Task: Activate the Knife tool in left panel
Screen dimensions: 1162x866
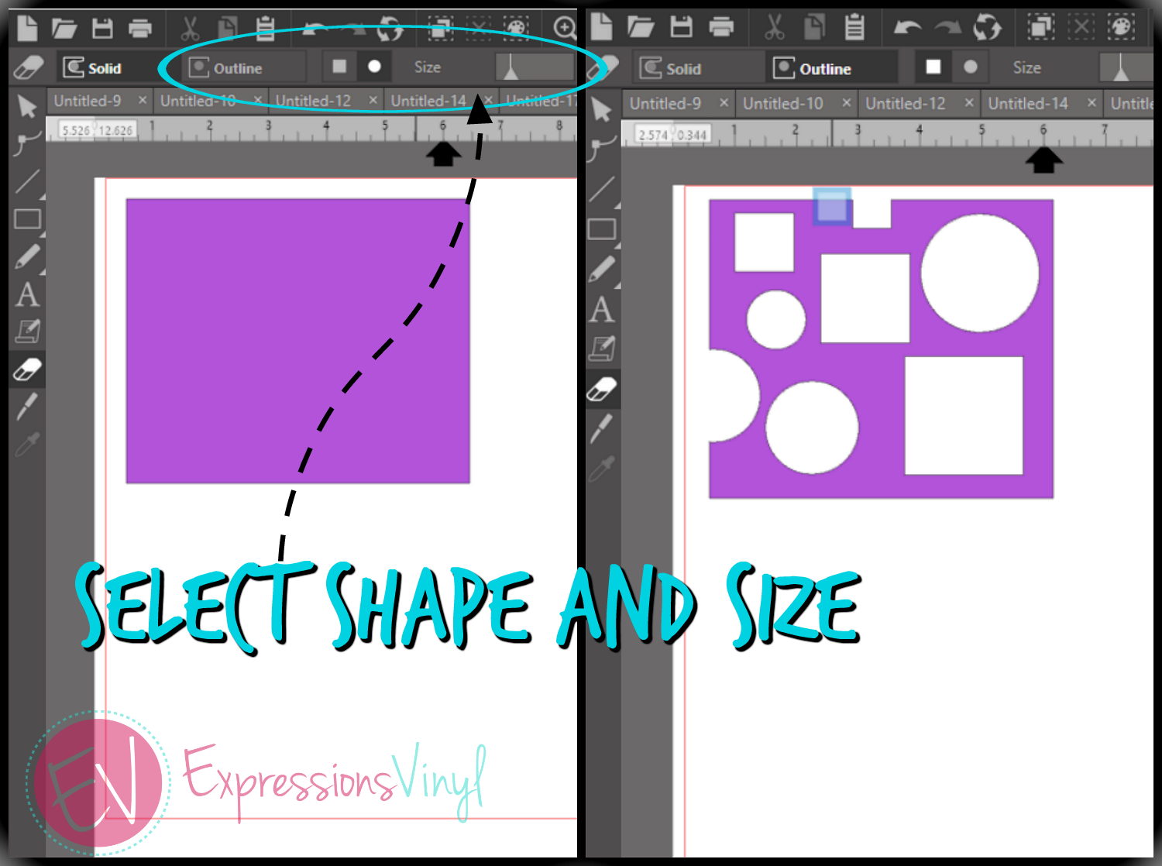Action: pyautogui.click(x=27, y=406)
